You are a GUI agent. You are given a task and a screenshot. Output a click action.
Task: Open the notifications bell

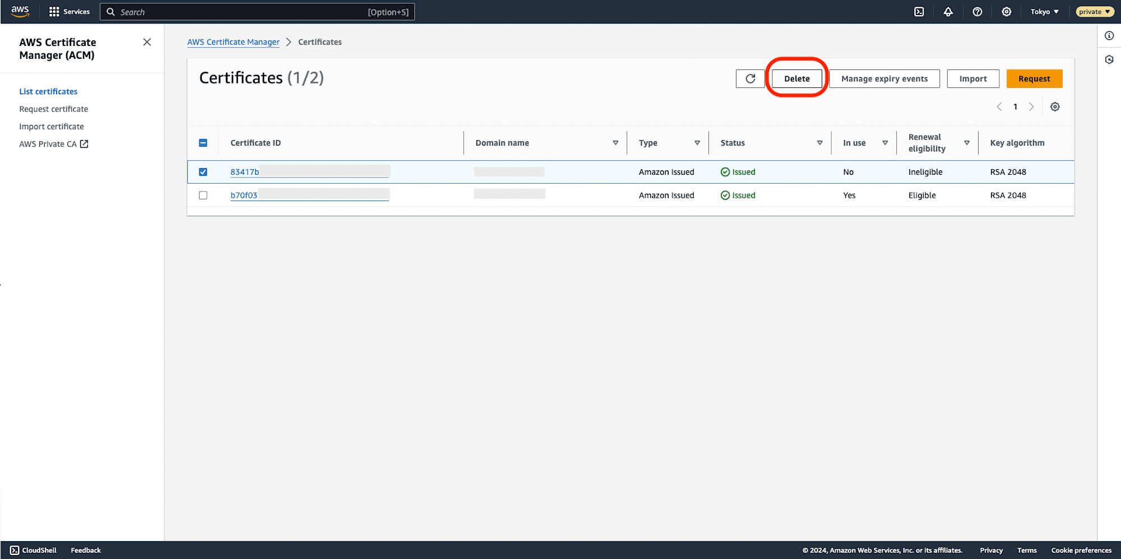point(948,12)
